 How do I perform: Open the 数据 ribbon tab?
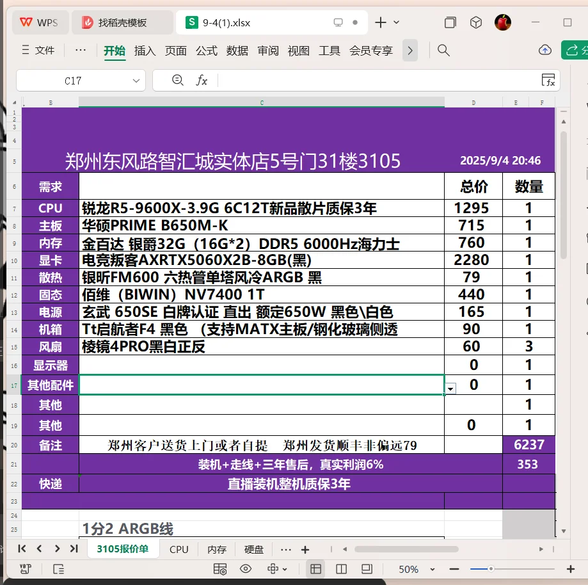point(237,51)
